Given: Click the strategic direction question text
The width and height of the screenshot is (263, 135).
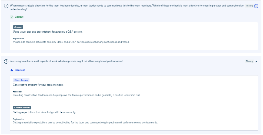Looking at the screenshot, I should tap(127, 8).
